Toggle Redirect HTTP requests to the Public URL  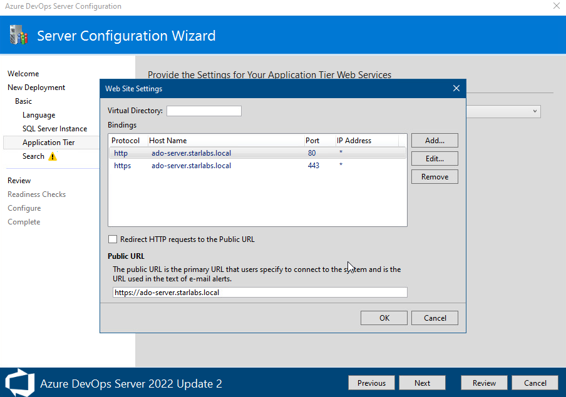point(113,239)
